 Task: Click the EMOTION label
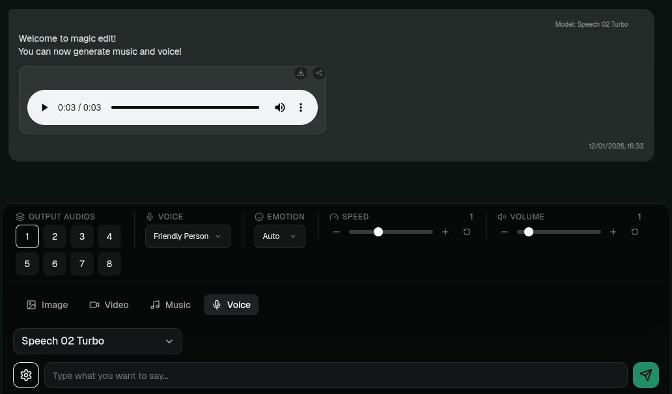286,217
